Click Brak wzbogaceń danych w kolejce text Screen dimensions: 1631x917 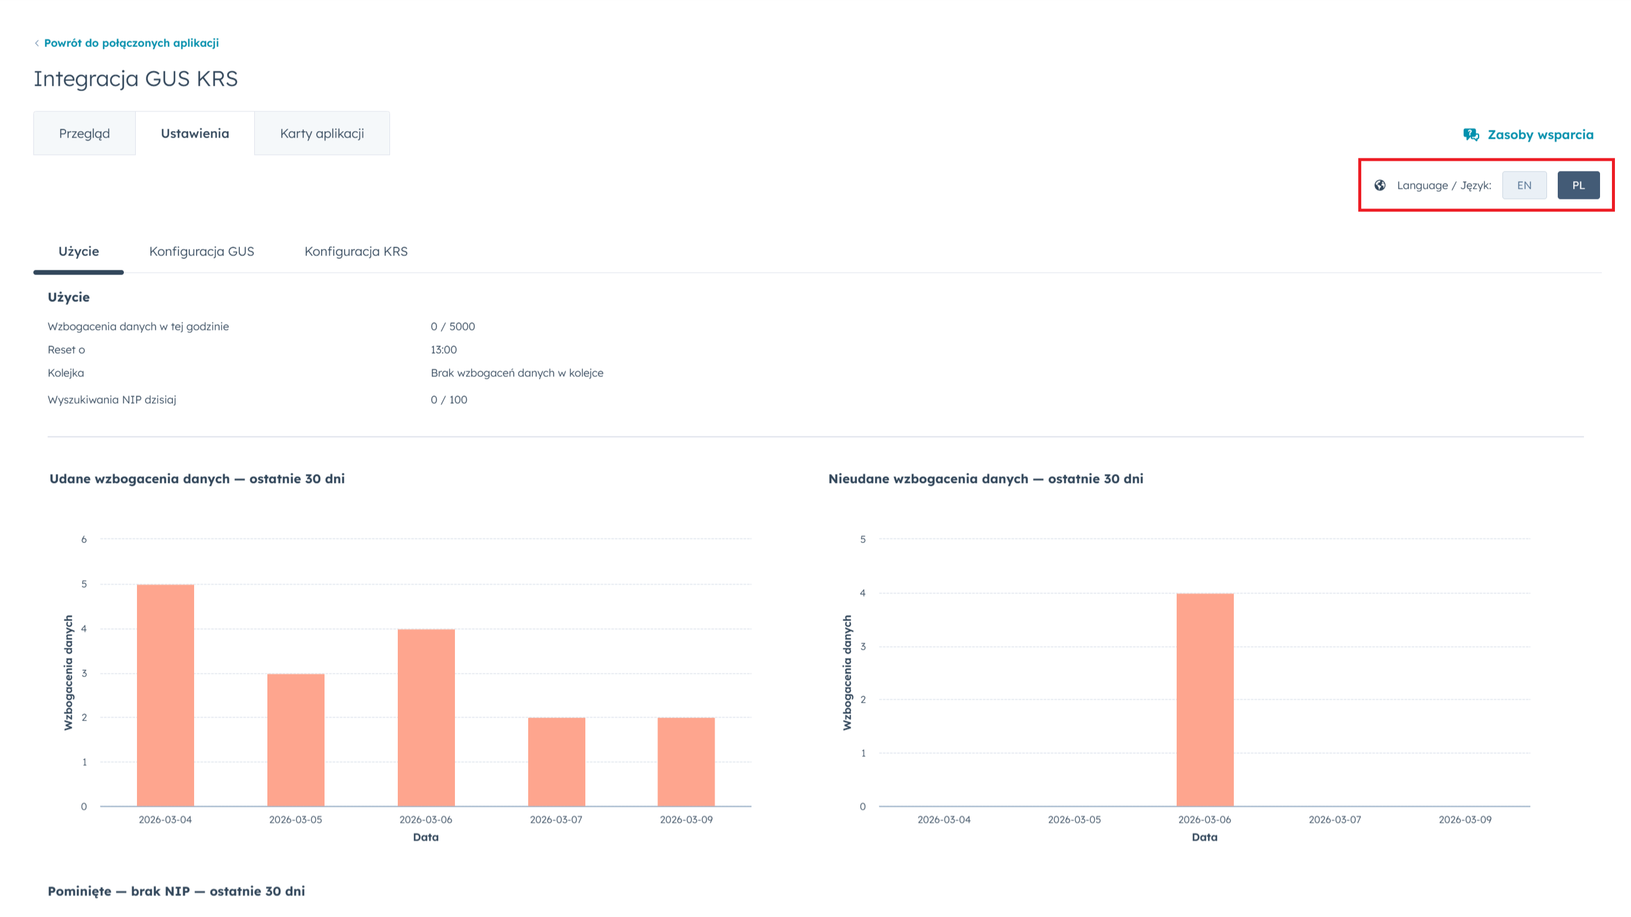(517, 373)
